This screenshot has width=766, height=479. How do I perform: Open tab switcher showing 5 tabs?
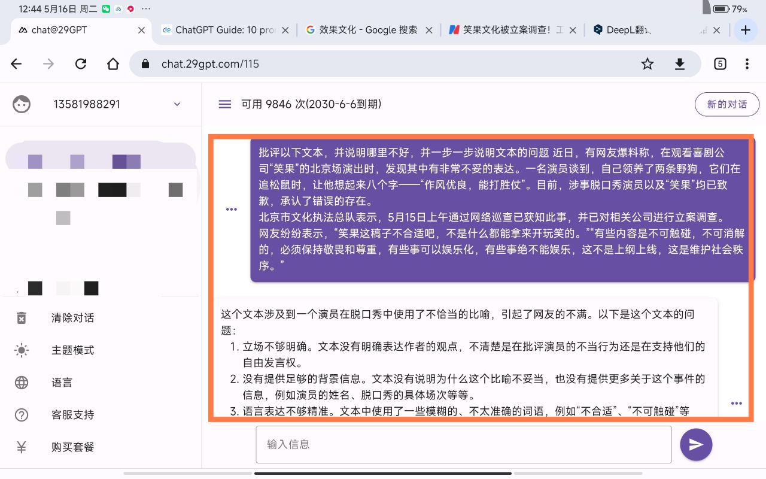tap(721, 64)
